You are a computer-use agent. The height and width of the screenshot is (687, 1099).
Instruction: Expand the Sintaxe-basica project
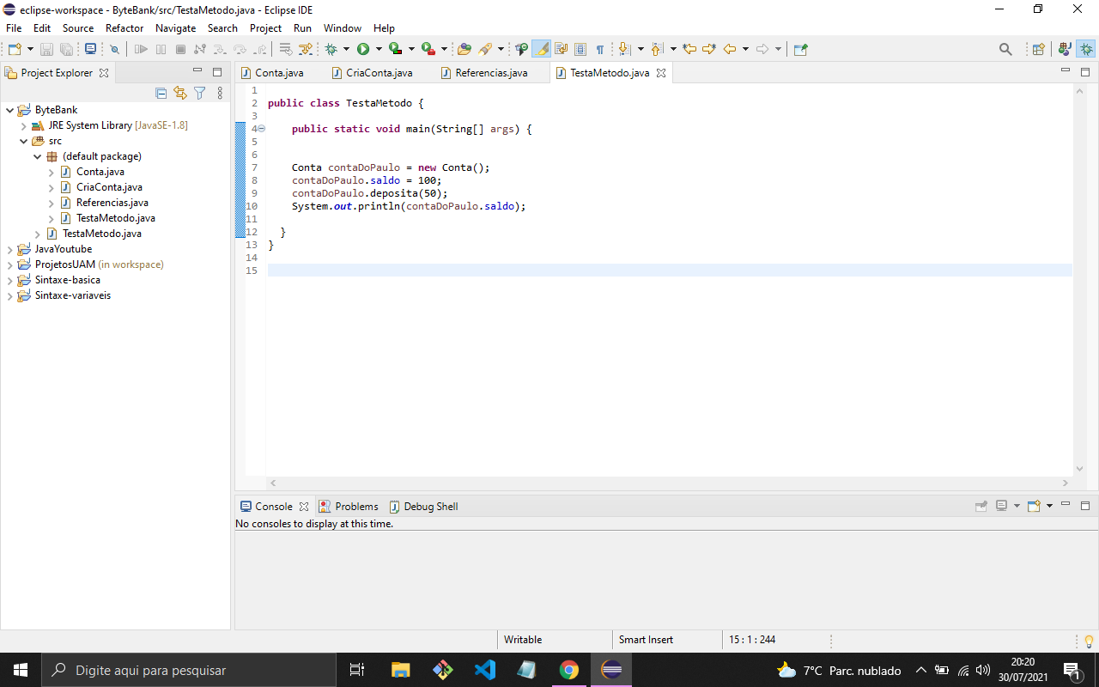(9, 280)
